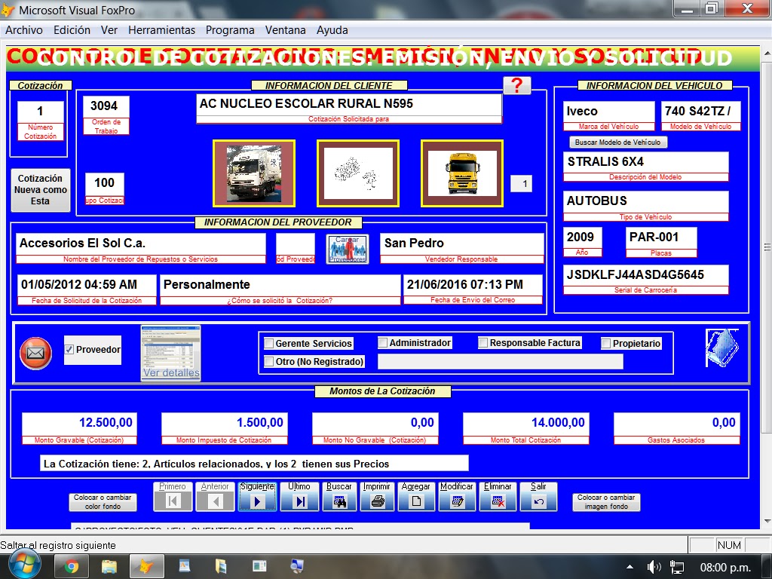Click the Placas field PAR-001
The height and width of the screenshot is (579, 772).
[661, 237]
